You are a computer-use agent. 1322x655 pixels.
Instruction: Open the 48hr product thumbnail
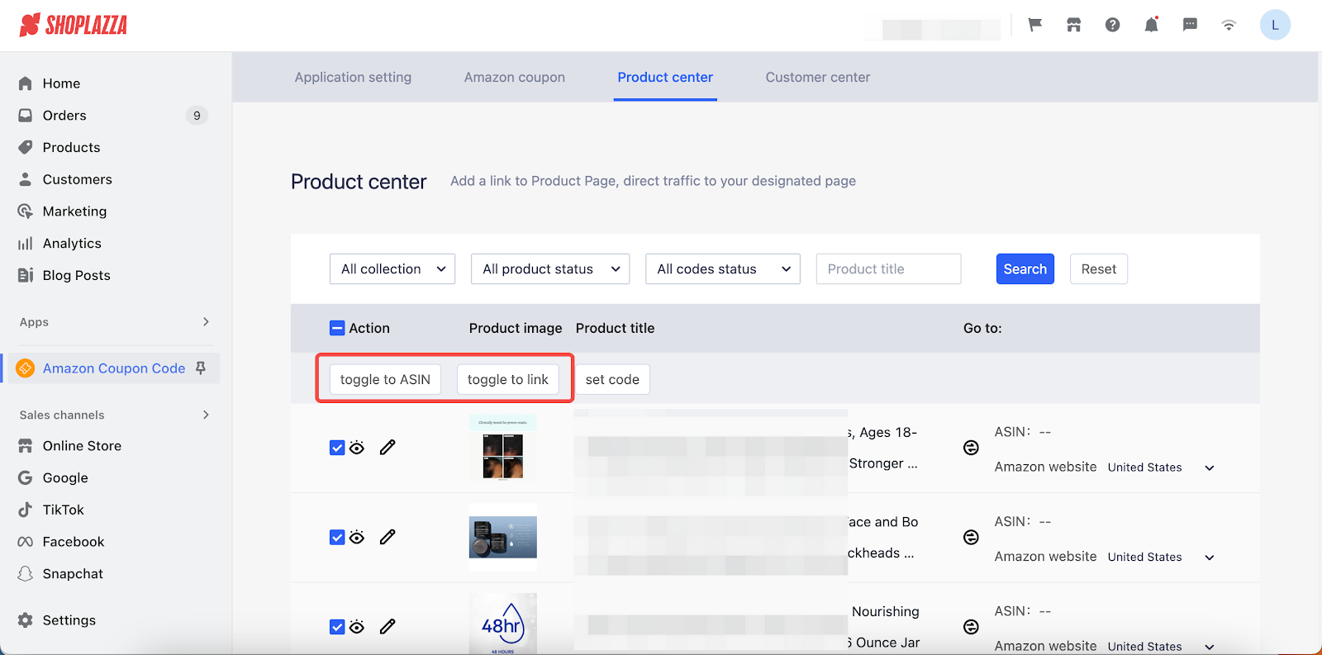(x=503, y=624)
